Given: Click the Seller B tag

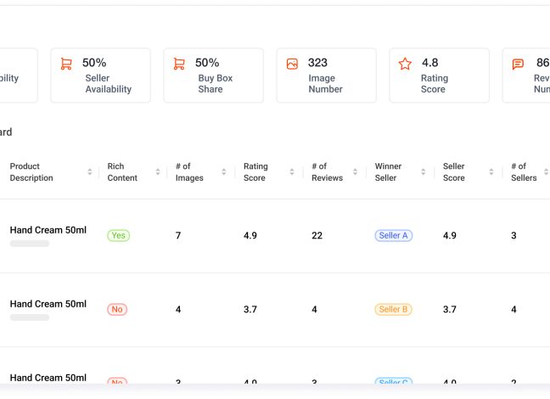Looking at the screenshot, I should pos(393,310).
